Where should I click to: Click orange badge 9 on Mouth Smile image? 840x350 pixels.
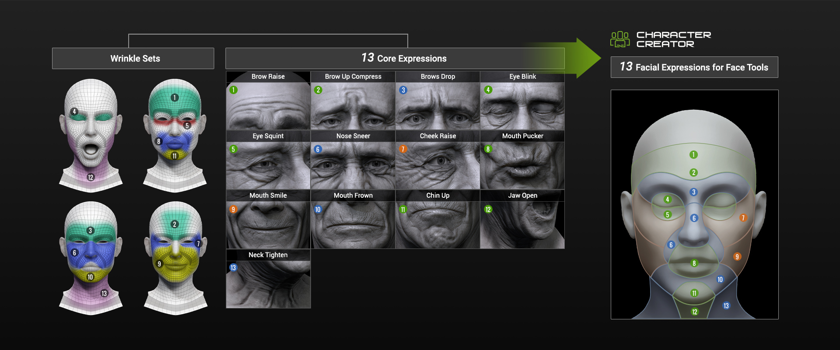233,210
